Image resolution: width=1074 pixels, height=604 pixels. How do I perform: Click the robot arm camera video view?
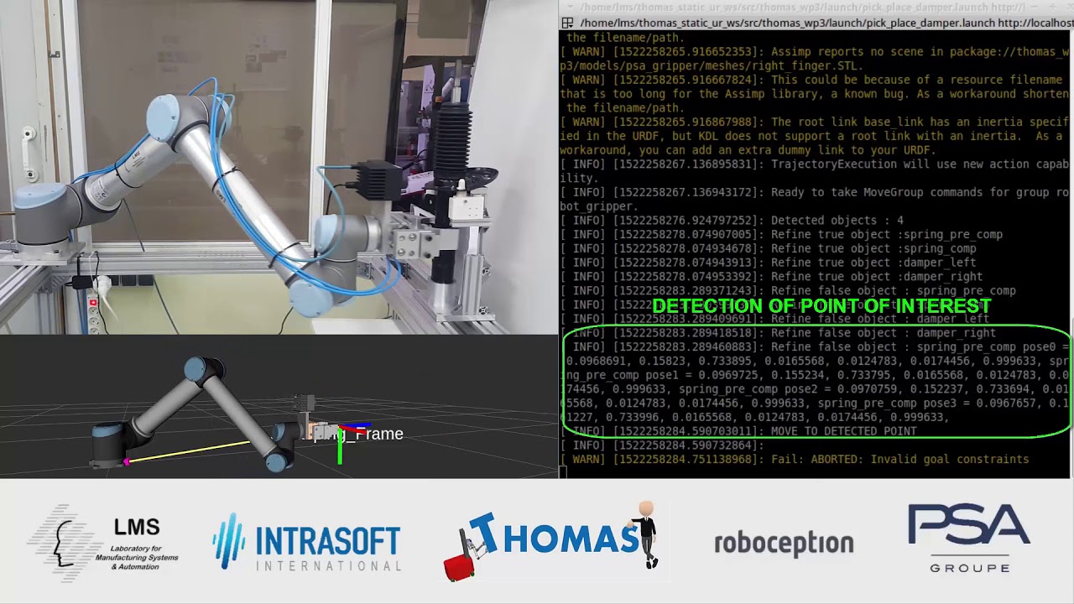point(279,167)
